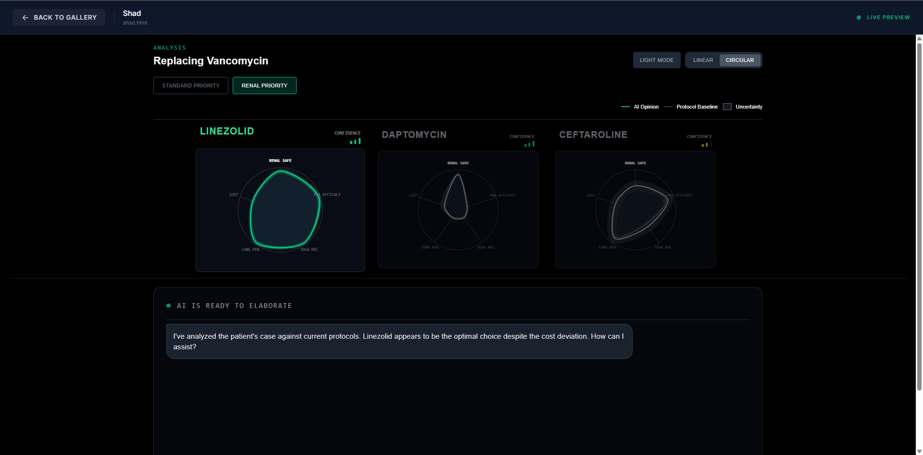This screenshot has width=923, height=455.
Task: Click the AI ready status dot
Action: pyautogui.click(x=168, y=306)
